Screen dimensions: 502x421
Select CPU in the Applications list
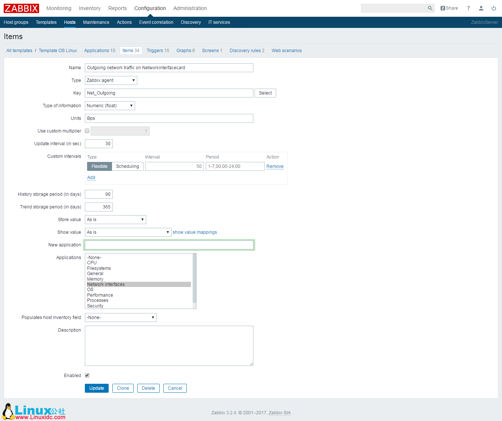click(92, 262)
